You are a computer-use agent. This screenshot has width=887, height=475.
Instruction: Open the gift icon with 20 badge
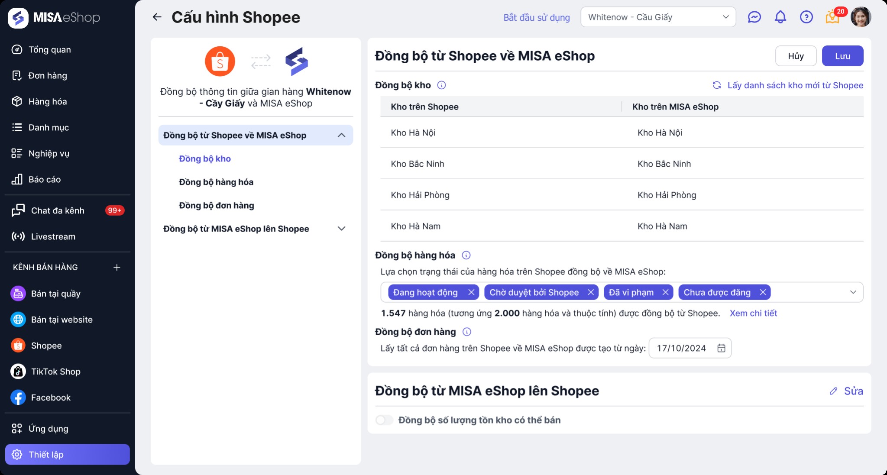pos(832,17)
